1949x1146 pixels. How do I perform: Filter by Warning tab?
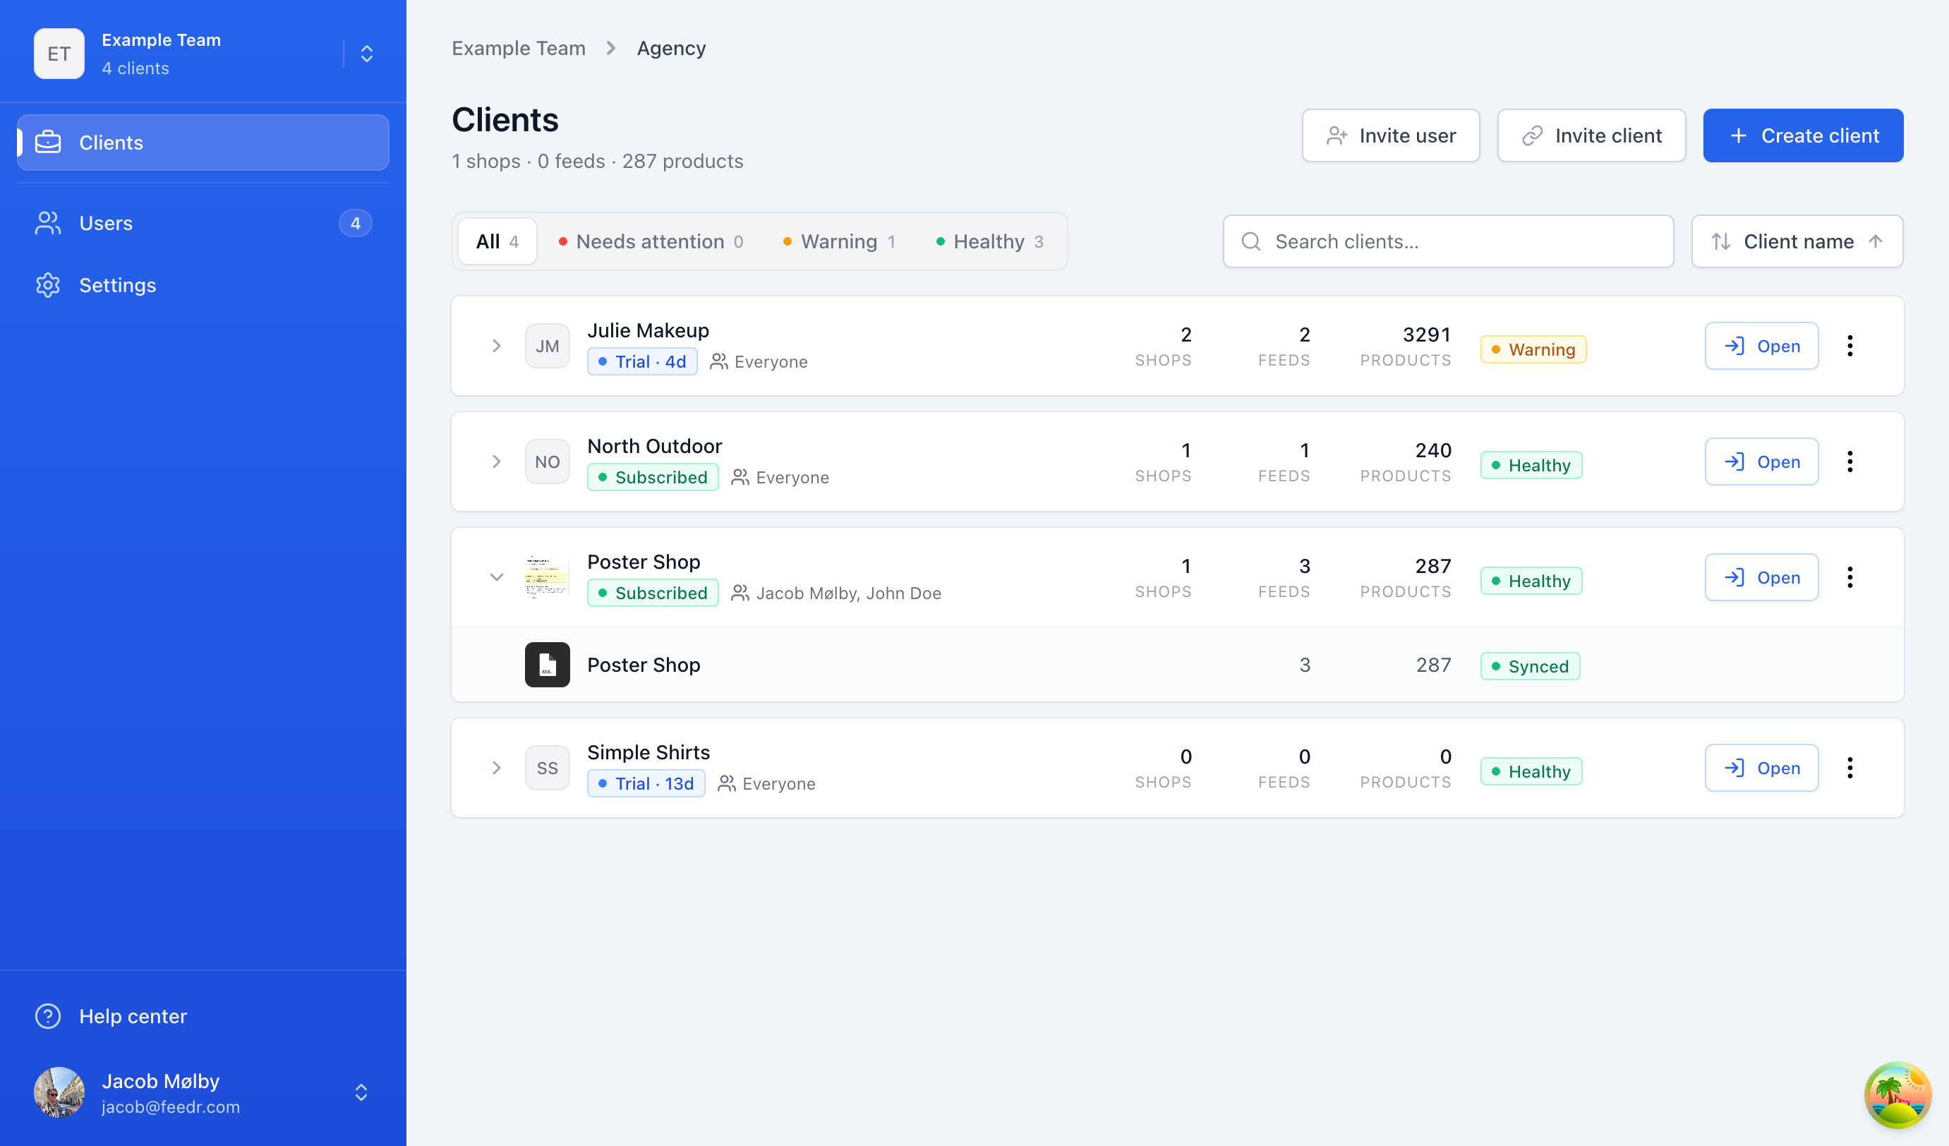pos(838,241)
